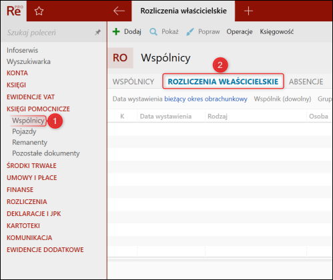This screenshot has width=333, height=280.
Task: Click the Szukaj poleceń search field
Action: point(50,33)
